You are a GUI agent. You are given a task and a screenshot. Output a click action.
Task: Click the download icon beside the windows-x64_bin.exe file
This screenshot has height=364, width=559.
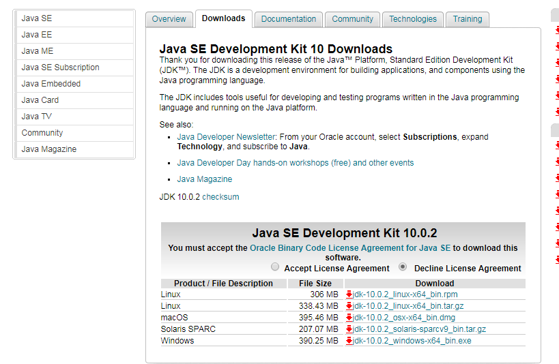click(349, 341)
